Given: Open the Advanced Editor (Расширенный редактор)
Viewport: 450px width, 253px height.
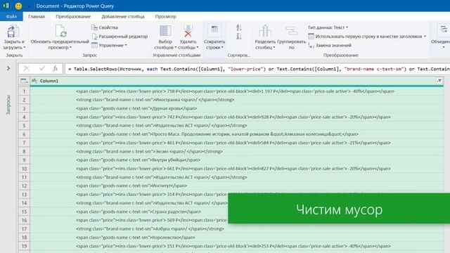Looking at the screenshot, I should click(x=120, y=37).
